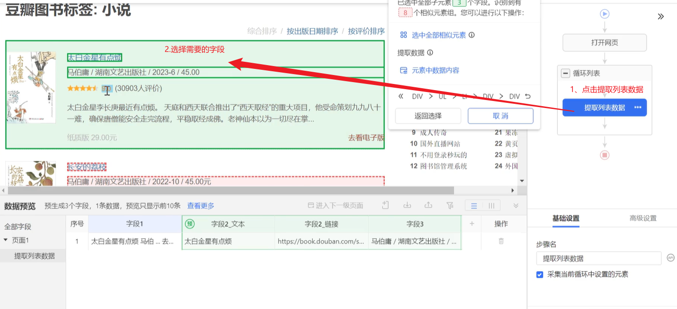Collapse the right flowchart panel with double arrows
The width and height of the screenshot is (677, 309).
tap(661, 17)
